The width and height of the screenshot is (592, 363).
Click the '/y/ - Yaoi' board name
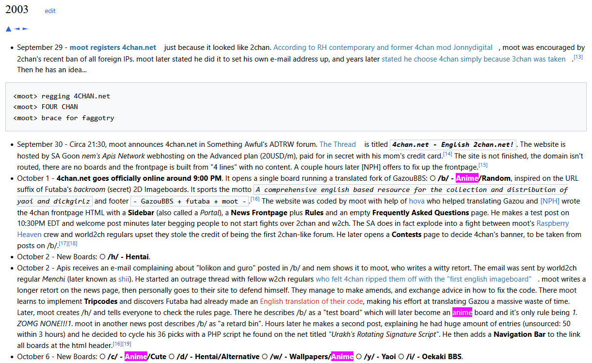(379, 357)
